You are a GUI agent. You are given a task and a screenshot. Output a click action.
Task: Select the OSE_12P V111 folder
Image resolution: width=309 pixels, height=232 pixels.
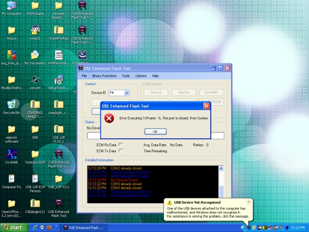[x=59, y=181]
